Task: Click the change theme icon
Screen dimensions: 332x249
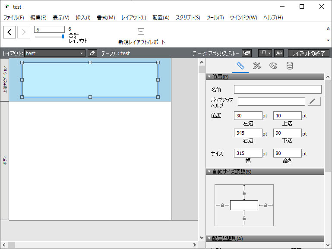Action: coord(247,53)
